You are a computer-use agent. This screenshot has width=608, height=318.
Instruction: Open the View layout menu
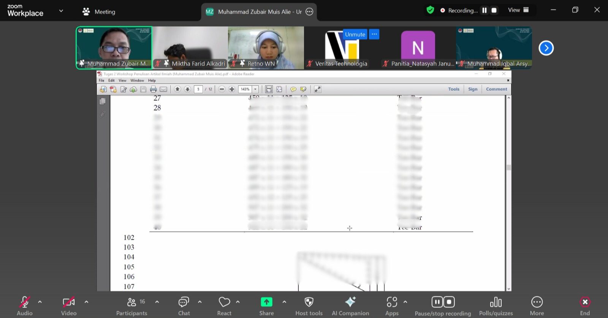coord(518,10)
